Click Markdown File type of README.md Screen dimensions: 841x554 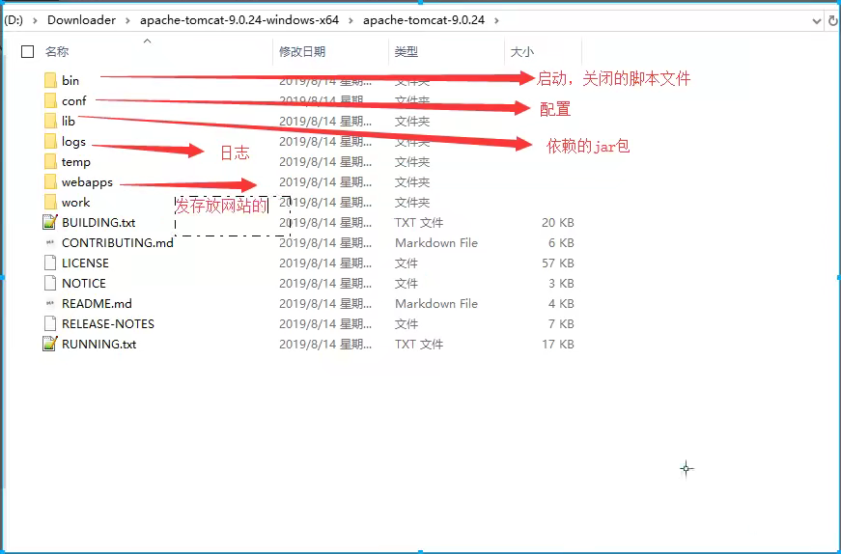(436, 304)
